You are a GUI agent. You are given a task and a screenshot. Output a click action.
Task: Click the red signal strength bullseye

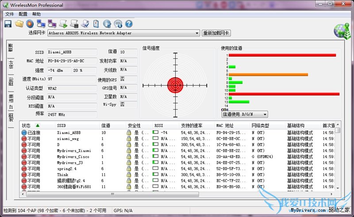click(175, 85)
